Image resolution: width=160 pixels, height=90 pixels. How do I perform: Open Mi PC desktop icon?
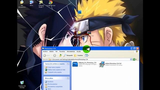31,3
